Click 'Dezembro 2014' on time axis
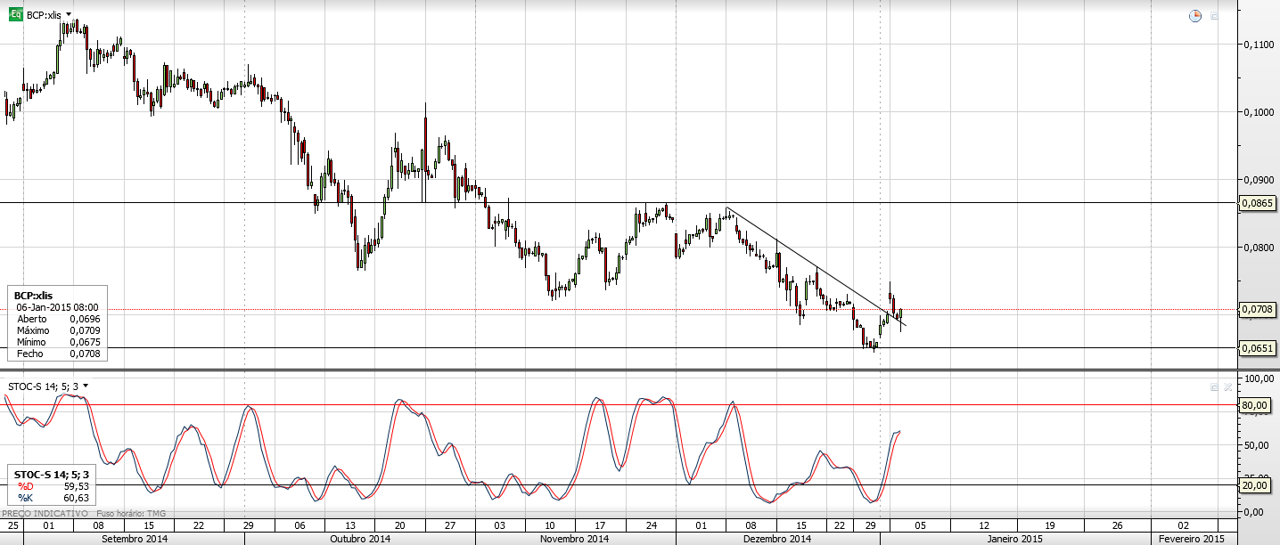The width and height of the screenshot is (1280, 545). [777, 539]
